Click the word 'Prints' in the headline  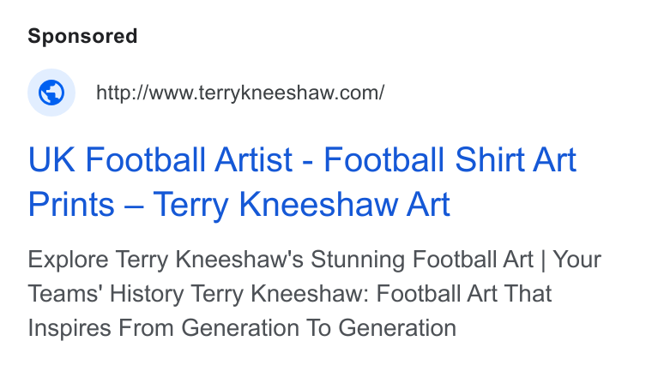[71, 204]
